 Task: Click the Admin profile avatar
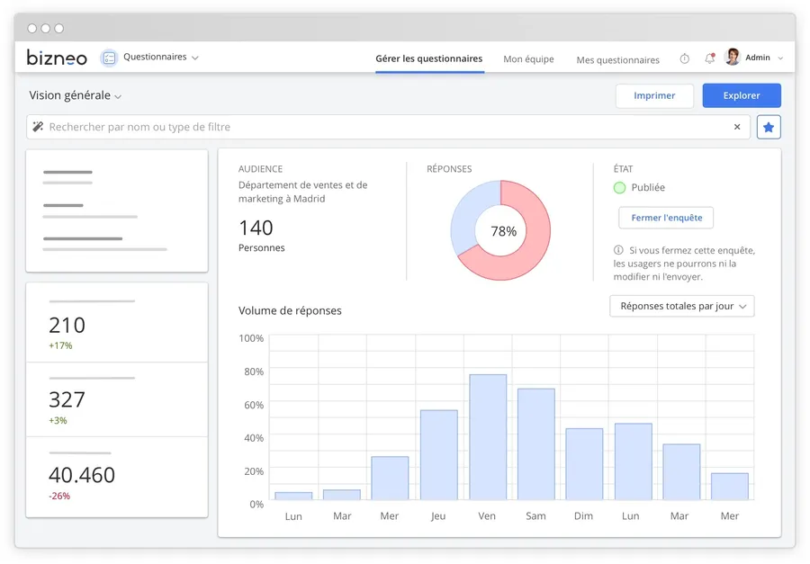[x=733, y=58]
